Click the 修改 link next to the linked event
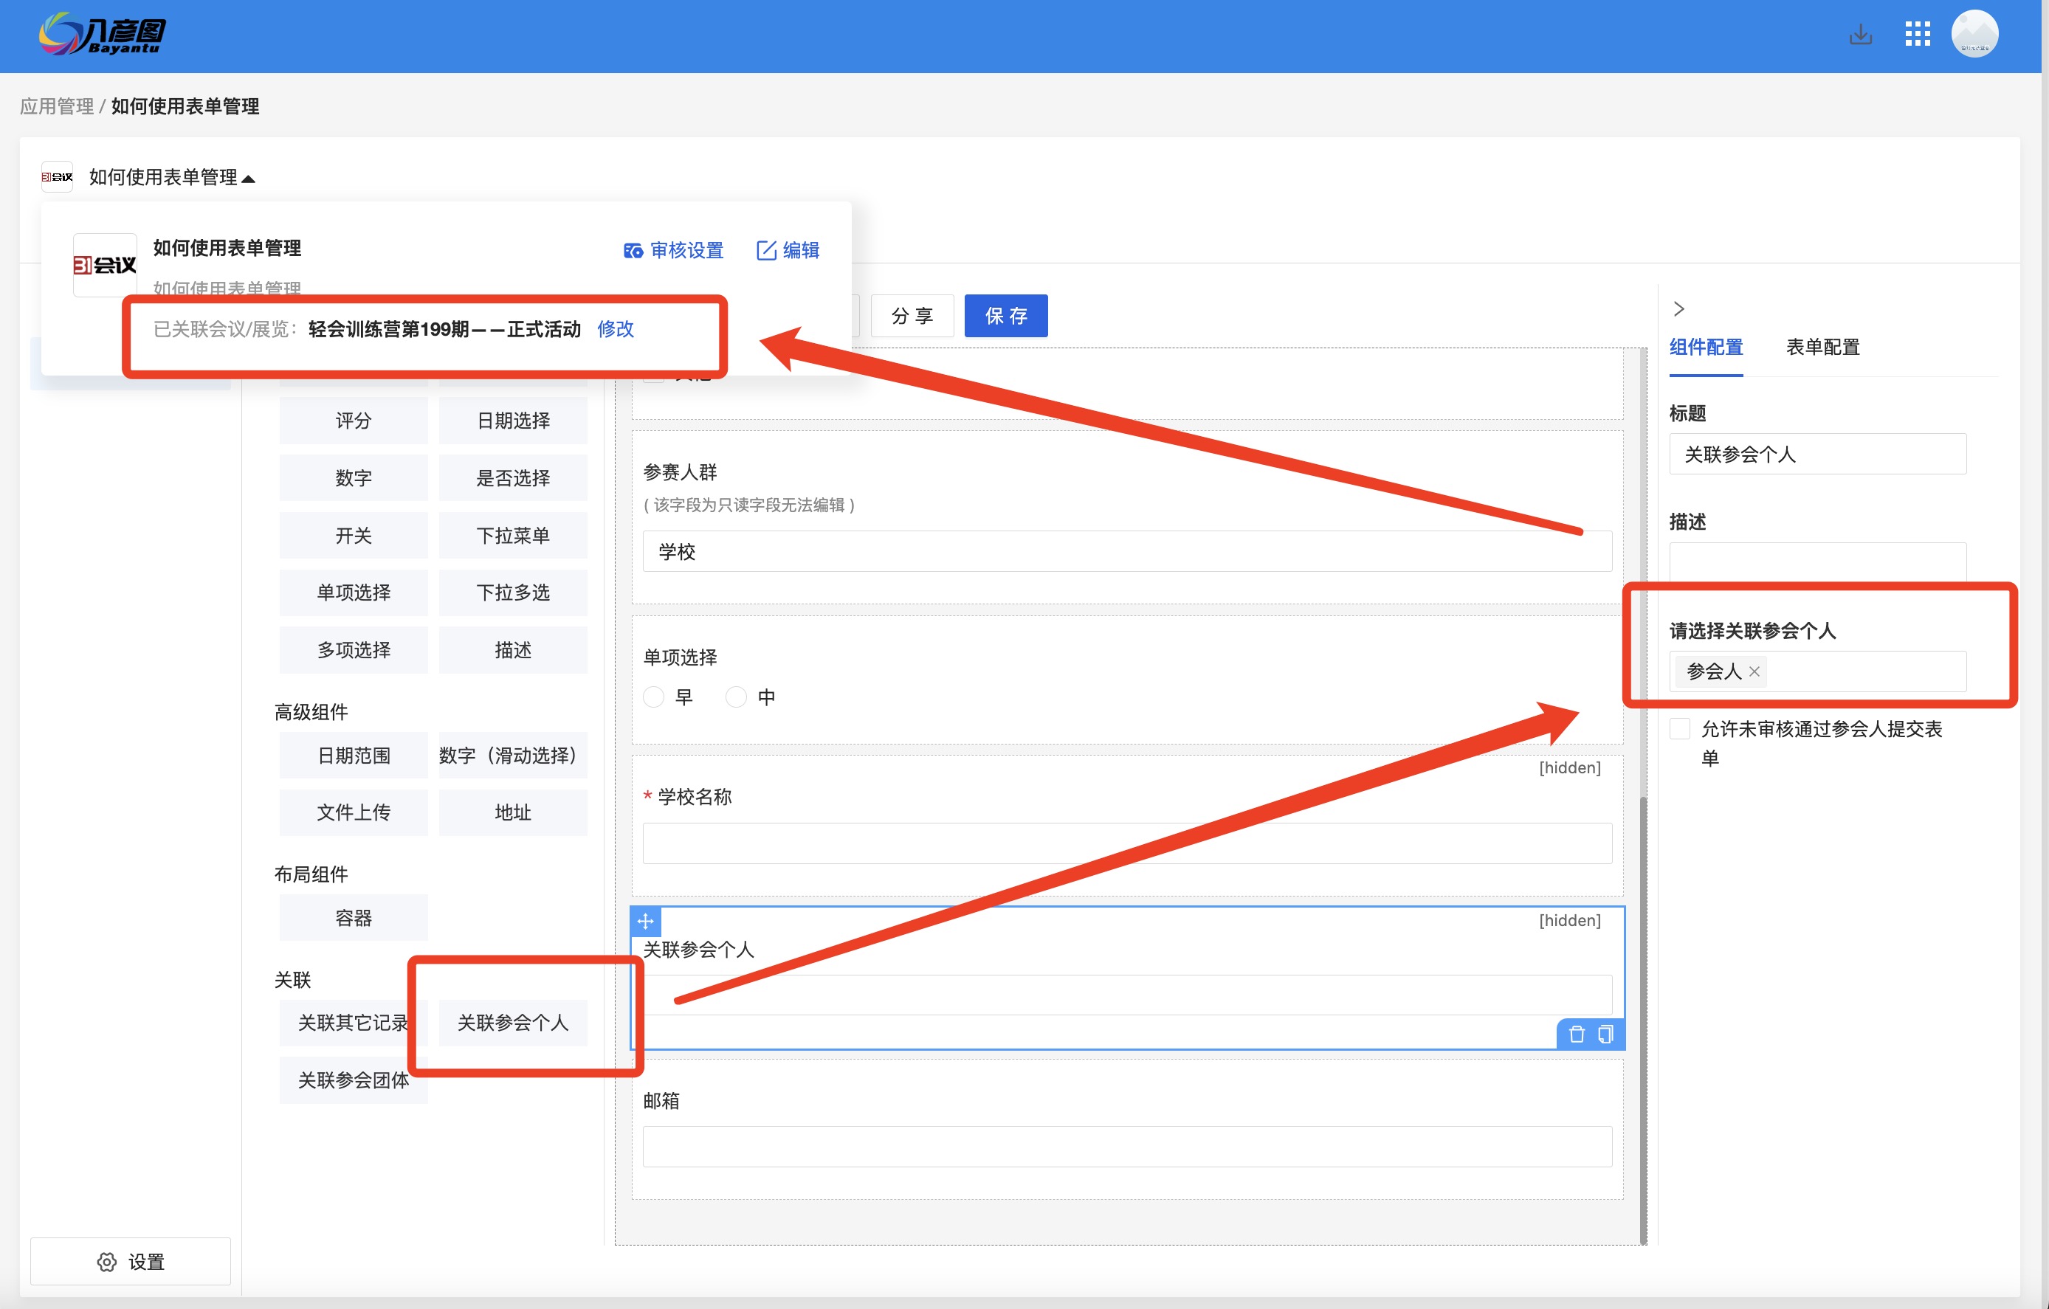This screenshot has width=2049, height=1309. [x=616, y=329]
